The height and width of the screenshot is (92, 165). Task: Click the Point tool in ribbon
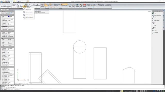tap(33, 4)
